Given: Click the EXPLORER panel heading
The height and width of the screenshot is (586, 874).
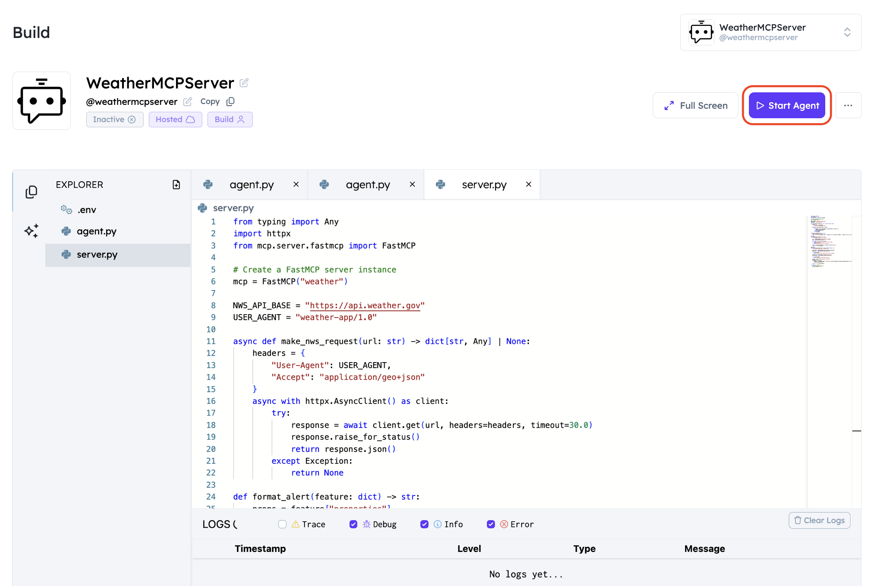Looking at the screenshot, I should (79, 185).
